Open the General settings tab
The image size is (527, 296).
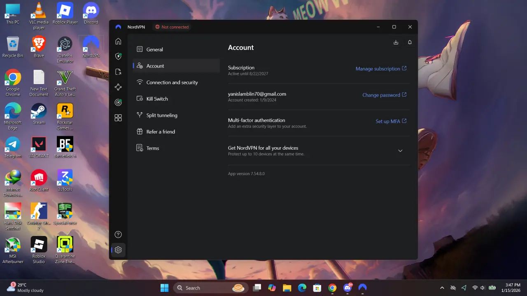tap(176, 49)
